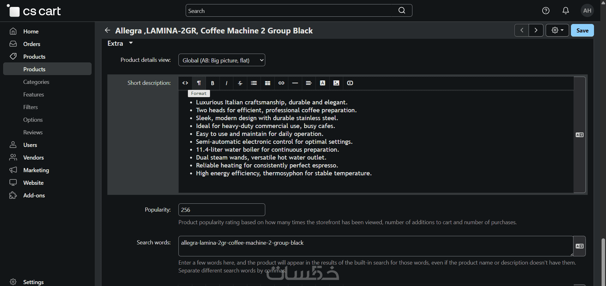The image size is (606, 286).
Task: Click the line "Dual steam wands, versatile hot water outlet."
Action: tap(261, 157)
